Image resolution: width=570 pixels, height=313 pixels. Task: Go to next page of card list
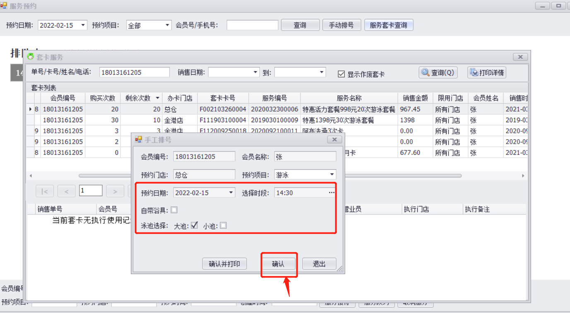tap(115, 191)
